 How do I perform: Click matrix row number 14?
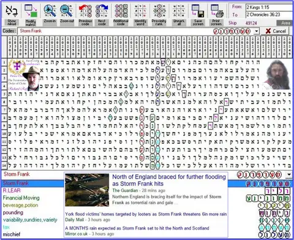click(4, 165)
